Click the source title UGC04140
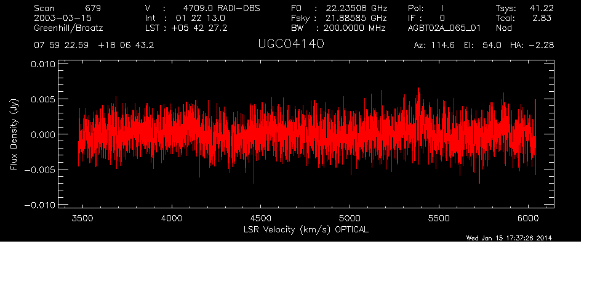This screenshot has height=302, width=592. [x=291, y=44]
